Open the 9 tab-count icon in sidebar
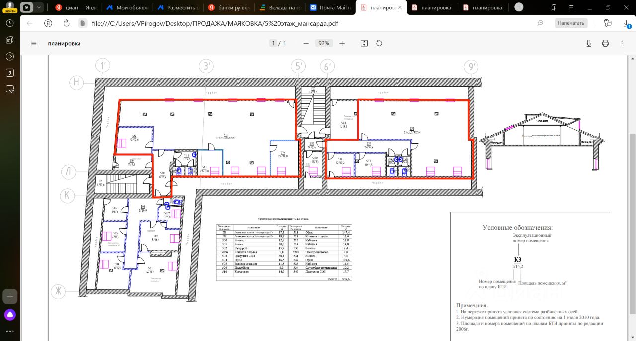 click(9, 73)
